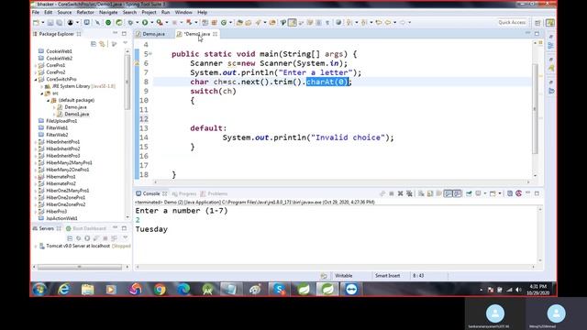Viewport: 587px width, 330px height.
Task: Click the Run green play button
Action: (145, 22)
